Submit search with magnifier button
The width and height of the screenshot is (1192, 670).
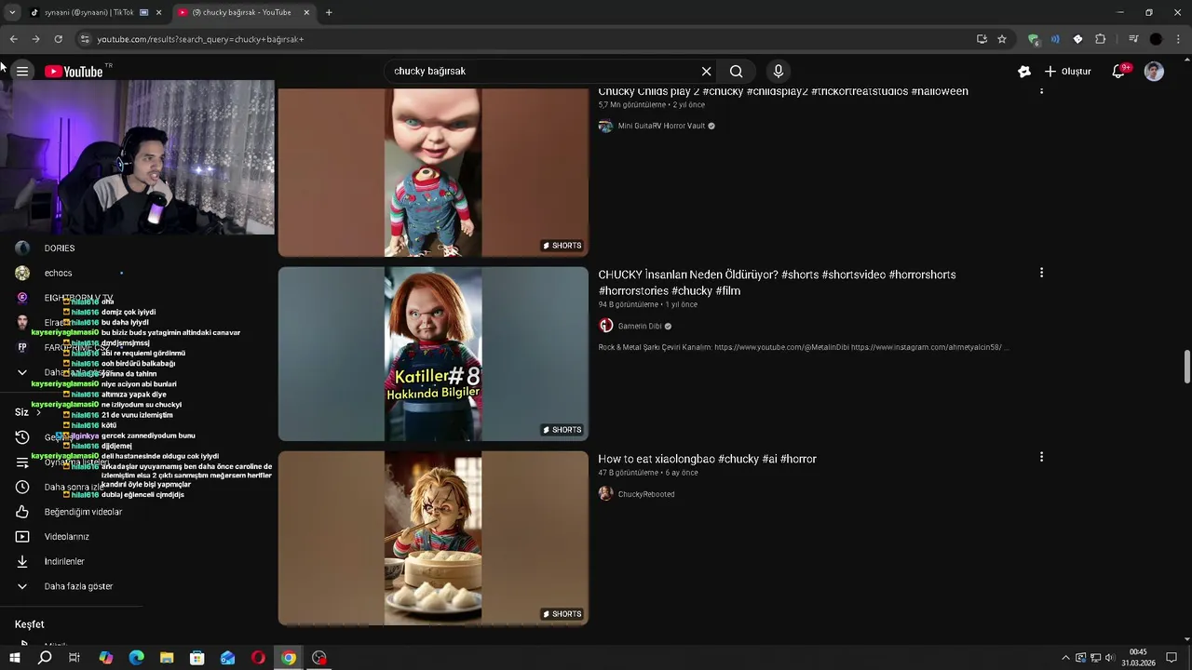737,72
